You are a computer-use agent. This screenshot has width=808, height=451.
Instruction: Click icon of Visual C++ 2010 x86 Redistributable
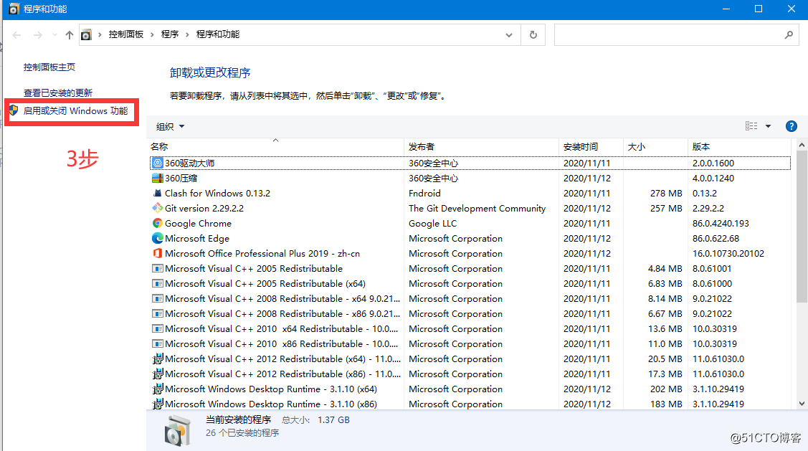tap(158, 343)
